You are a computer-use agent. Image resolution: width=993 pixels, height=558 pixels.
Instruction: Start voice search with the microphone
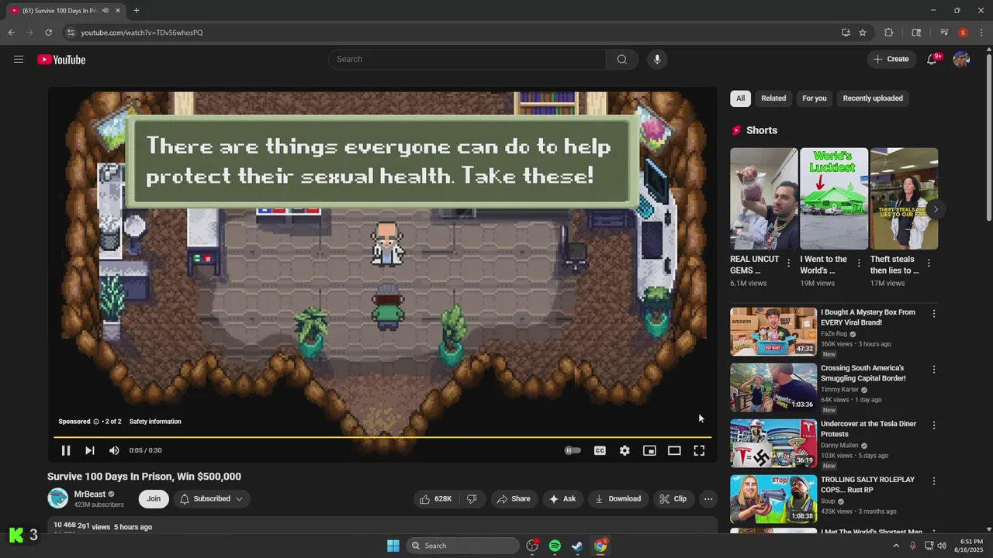(x=657, y=60)
